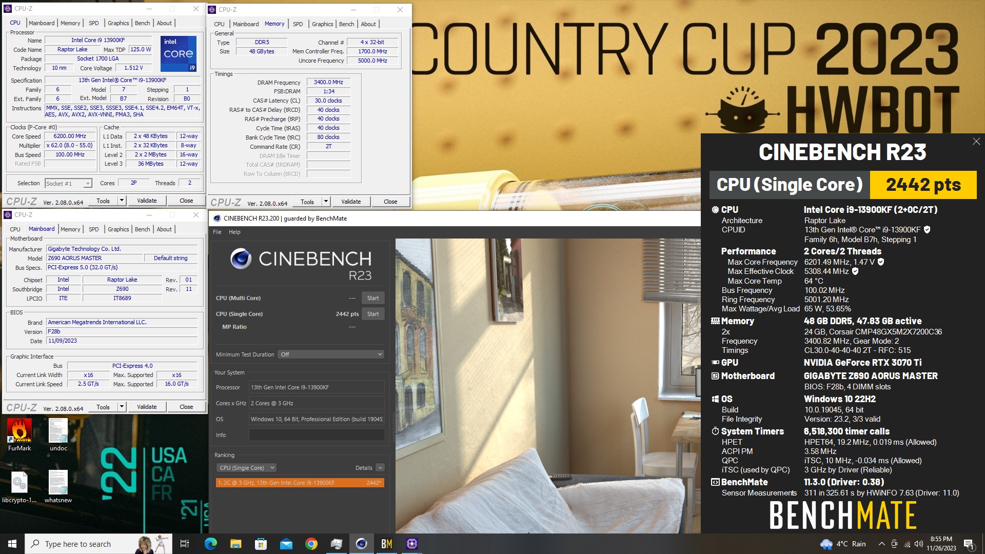Click 2442 pts single core score in Cinebench
Screen dimensions: 985x554
pyautogui.click(x=347, y=314)
